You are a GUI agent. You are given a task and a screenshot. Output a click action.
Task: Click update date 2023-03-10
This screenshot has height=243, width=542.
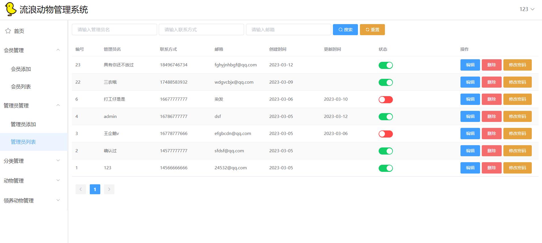point(336,99)
